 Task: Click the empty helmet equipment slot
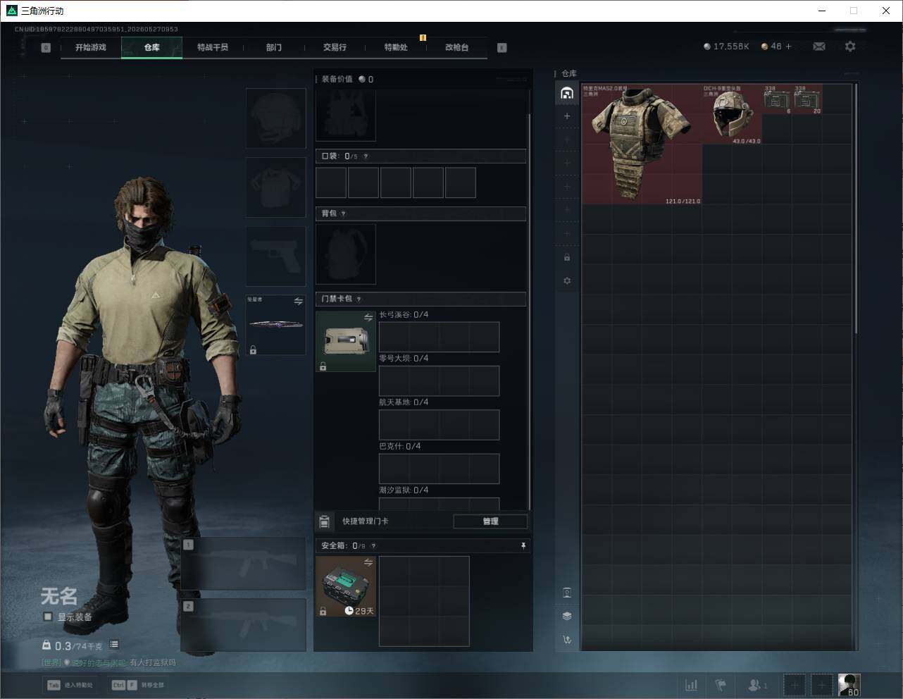point(276,118)
